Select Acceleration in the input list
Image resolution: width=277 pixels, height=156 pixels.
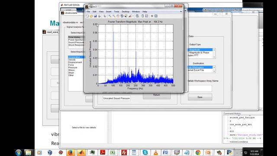click(x=76, y=57)
